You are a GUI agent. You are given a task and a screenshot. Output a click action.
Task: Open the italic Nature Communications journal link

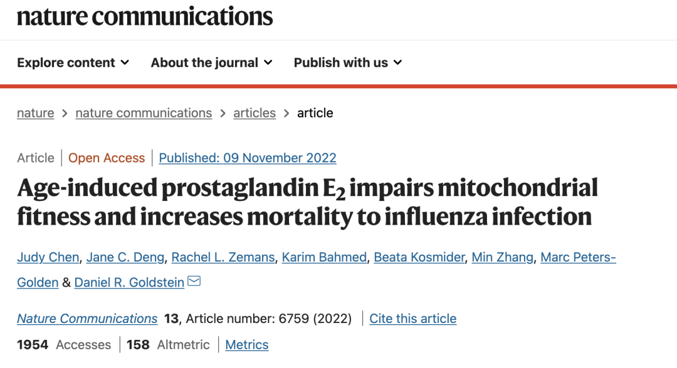coord(87,319)
